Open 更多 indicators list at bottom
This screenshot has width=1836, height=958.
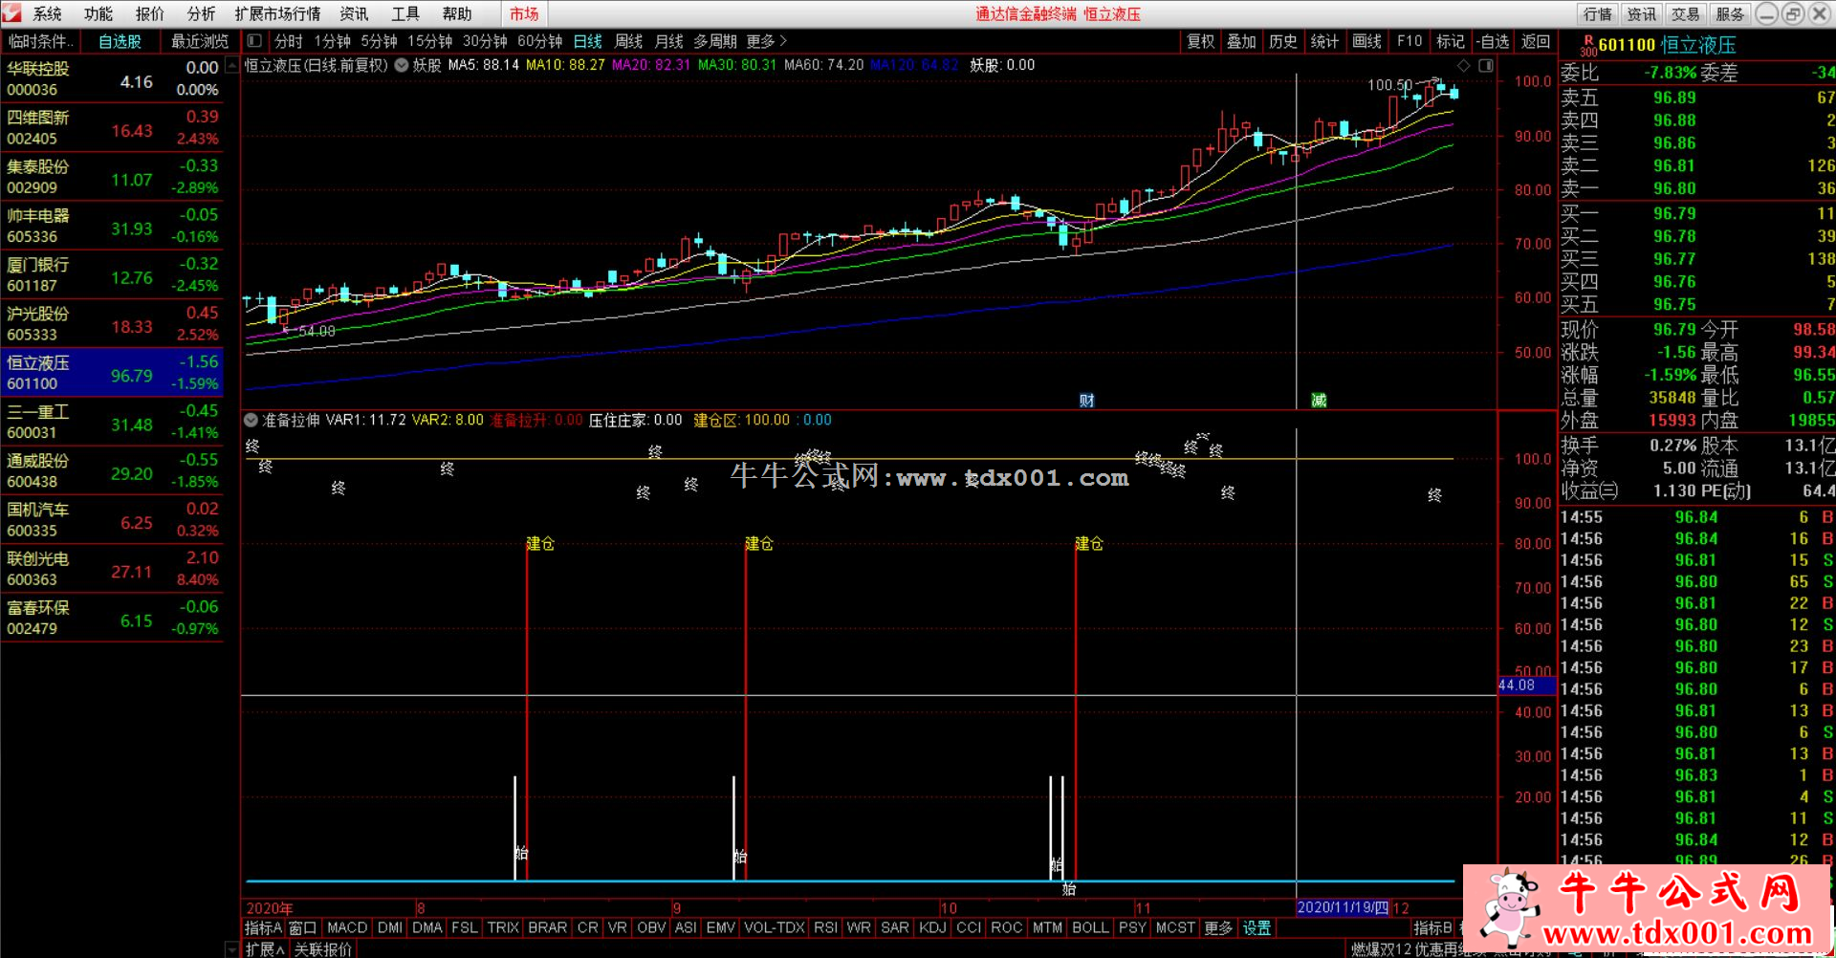click(1218, 927)
